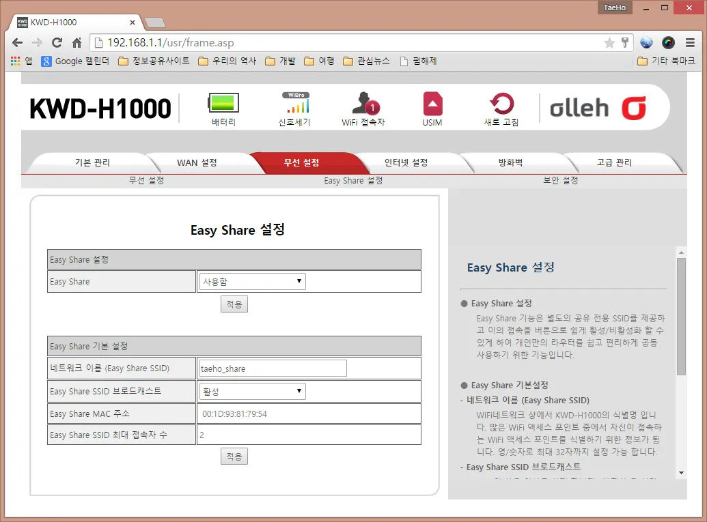Image resolution: width=707 pixels, height=522 pixels.
Task: Click the USIM card icon
Action: click(x=433, y=104)
